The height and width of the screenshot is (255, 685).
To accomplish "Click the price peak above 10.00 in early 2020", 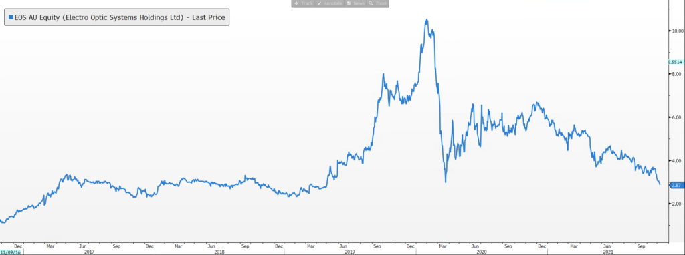I will (x=426, y=19).
